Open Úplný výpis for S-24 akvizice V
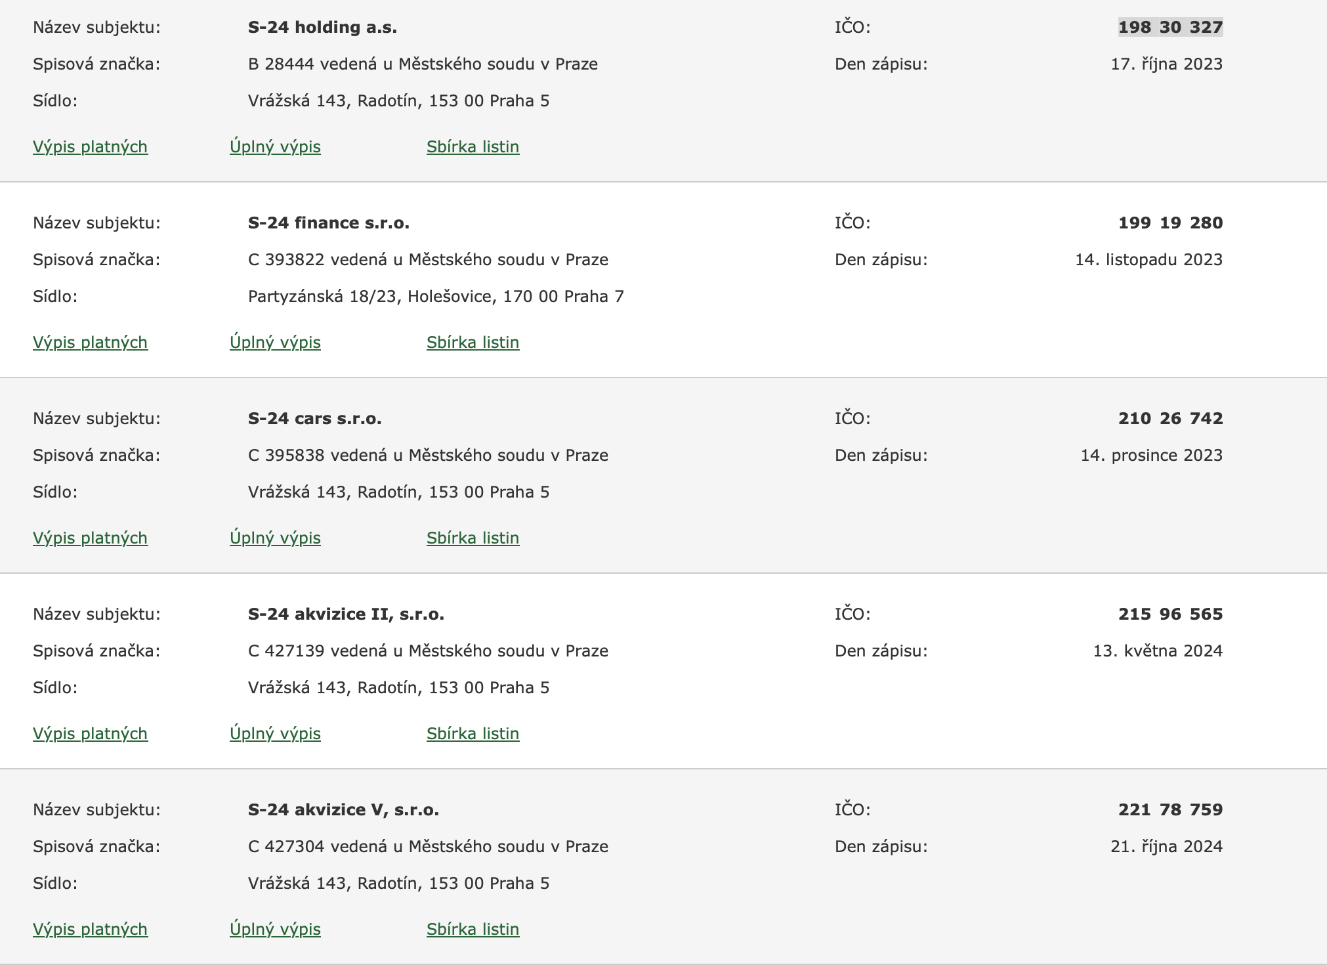Screen dimensions: 1327x965 pos(275,929)
